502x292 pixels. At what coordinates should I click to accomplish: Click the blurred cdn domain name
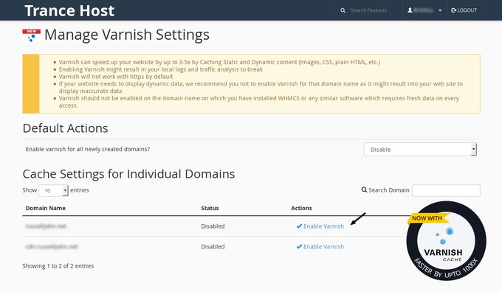(52, 246)
